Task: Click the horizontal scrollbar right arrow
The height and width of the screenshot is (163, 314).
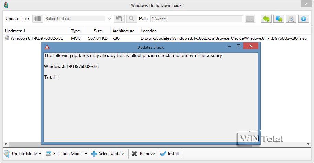Action: click(x=308, y=144)
